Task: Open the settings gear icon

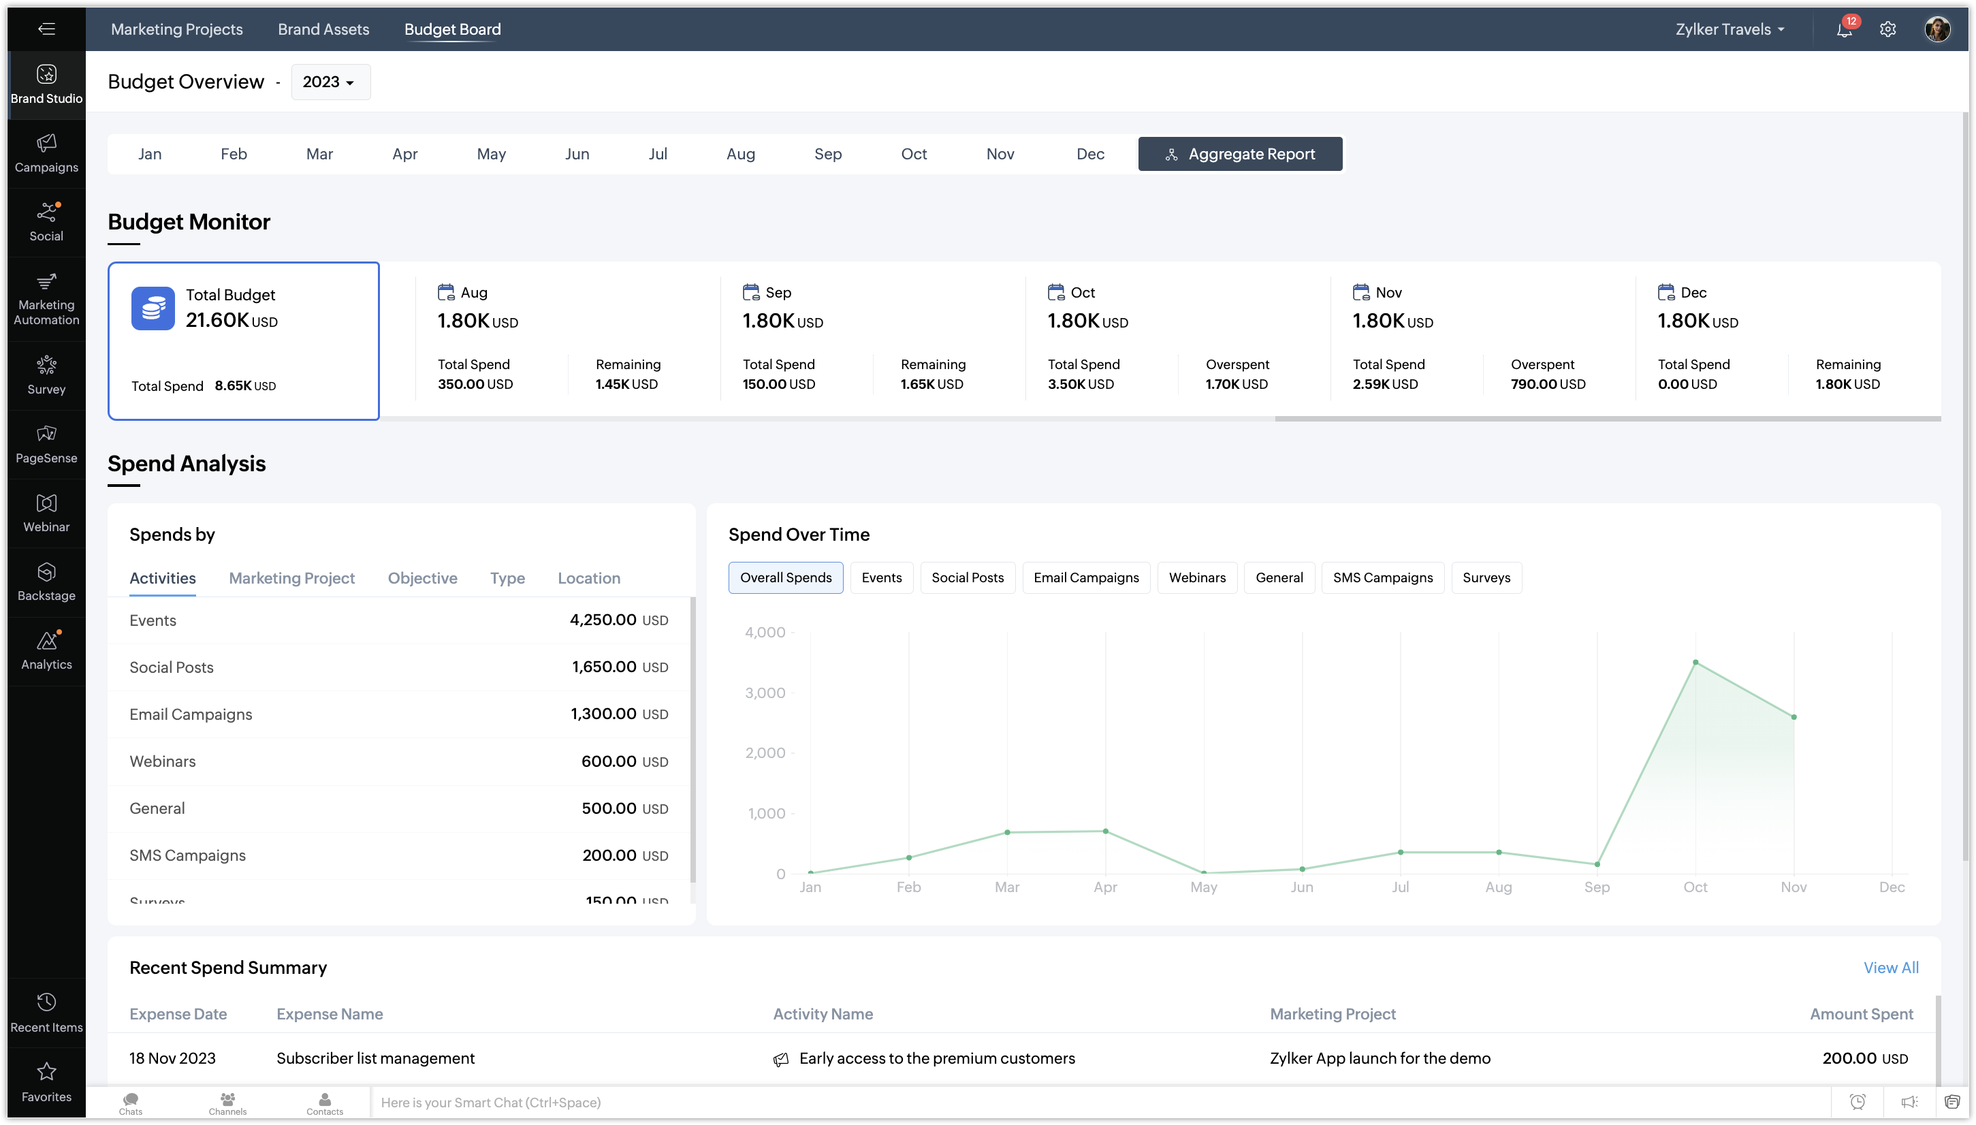Action: [1887, 29]
